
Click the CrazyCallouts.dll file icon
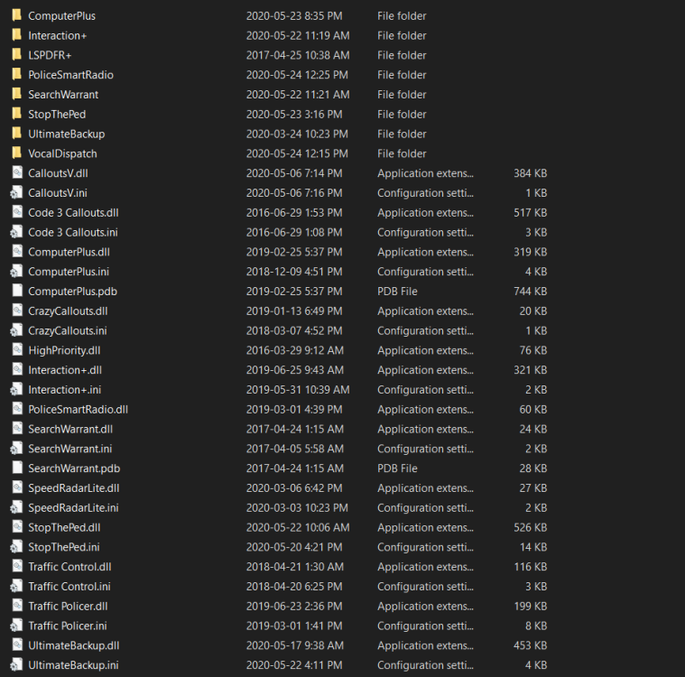click(x=17, y=311)
